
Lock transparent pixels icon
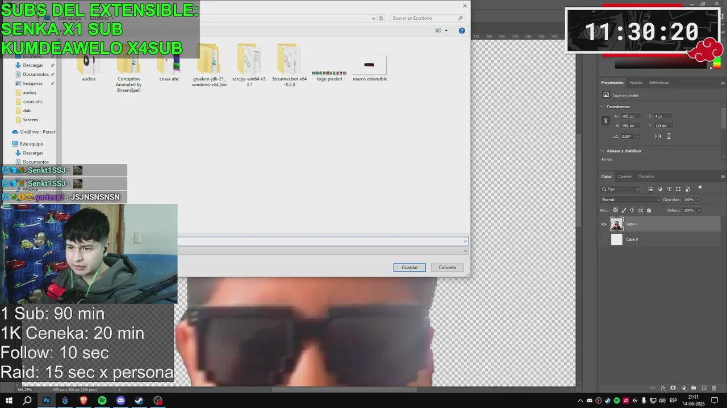(x=615, y=210)
